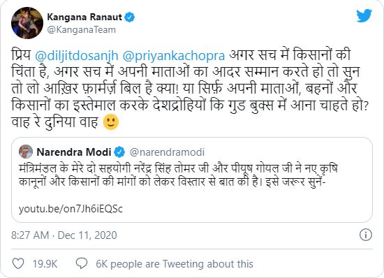
Task: Click the Kangana Ranaut display name
Action: click(x=84, y=17)
